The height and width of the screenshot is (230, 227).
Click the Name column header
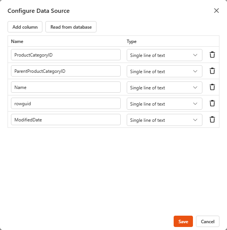click(x=17, y=41)
